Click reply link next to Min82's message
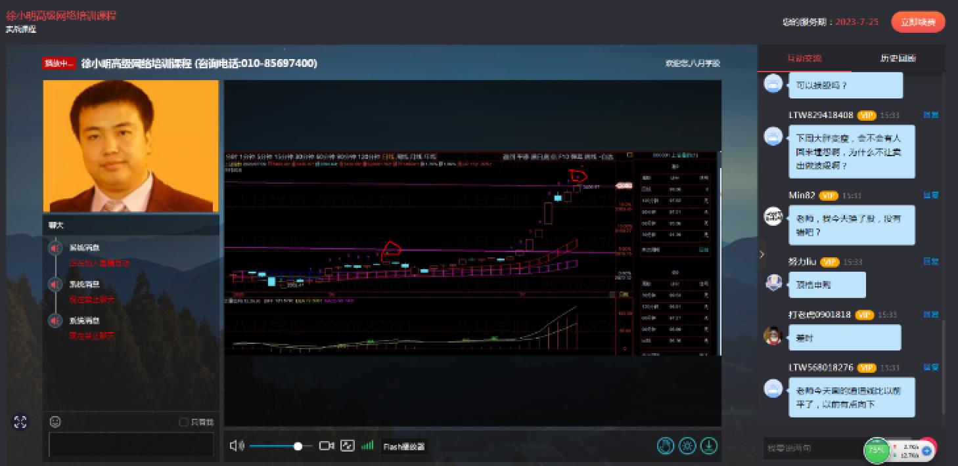Viewport: 958px width, 466px height. coord(930,196)
